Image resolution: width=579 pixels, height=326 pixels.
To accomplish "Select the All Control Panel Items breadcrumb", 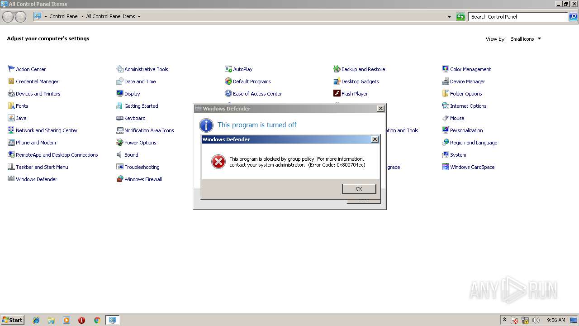I will (110, 16).
